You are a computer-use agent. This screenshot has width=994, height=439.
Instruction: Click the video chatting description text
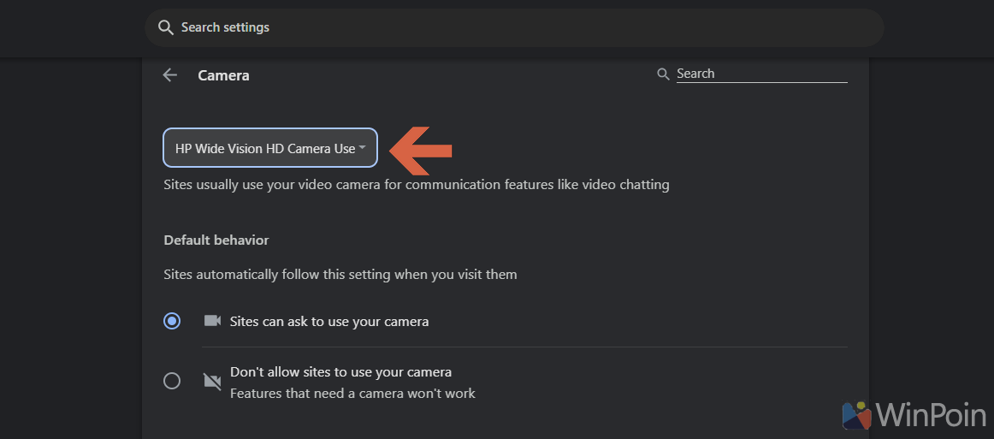[x=417, y=185]
